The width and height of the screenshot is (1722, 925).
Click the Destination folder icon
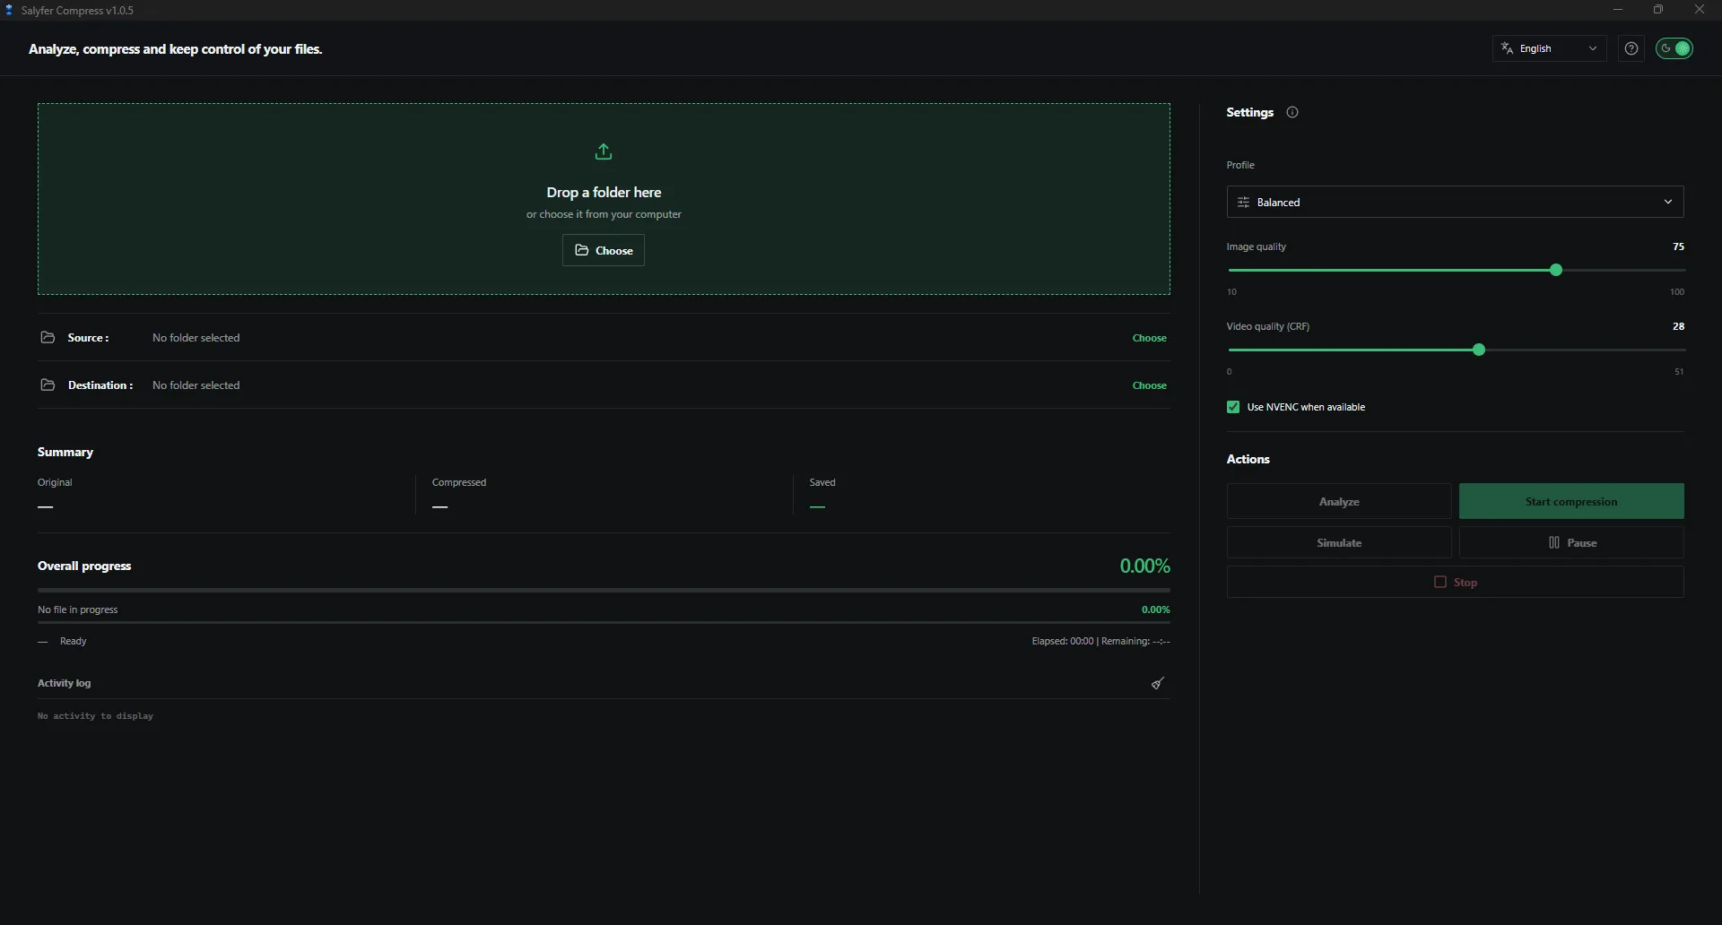[x=48, y=385]
